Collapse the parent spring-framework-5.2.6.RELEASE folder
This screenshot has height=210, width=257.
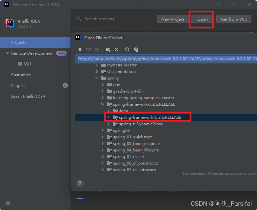pos(103,104)
